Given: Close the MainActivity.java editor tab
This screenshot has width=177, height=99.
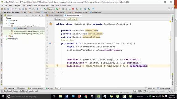Looking at the screenshot, I should tap(80, 15).
